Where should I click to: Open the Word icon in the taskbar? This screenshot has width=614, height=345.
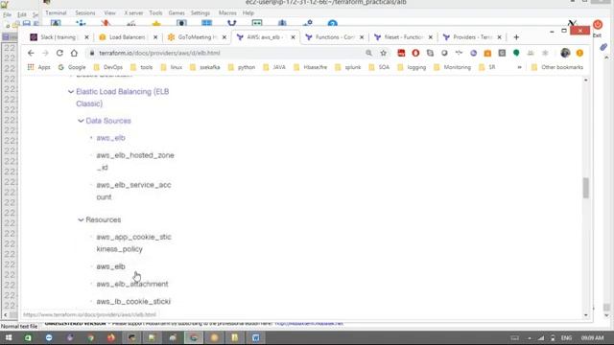[255, 337]
